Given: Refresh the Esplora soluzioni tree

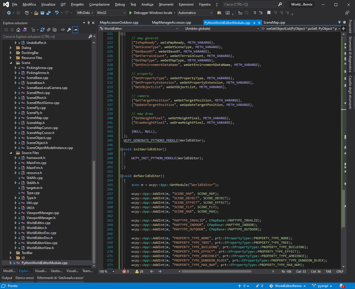Looking at the screenshot, I should (42, 29).
